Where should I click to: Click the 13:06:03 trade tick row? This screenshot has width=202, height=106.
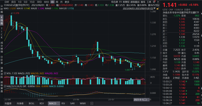(x=181, y=97)
